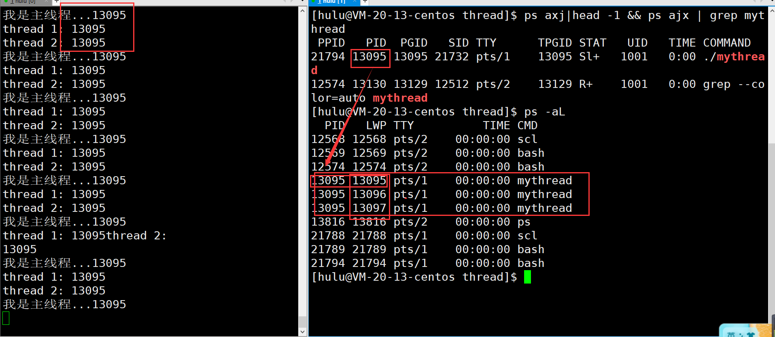Click the 21788 scl process row
The height and width of the screenshot is (337, 775).
[x=424, y=236]
